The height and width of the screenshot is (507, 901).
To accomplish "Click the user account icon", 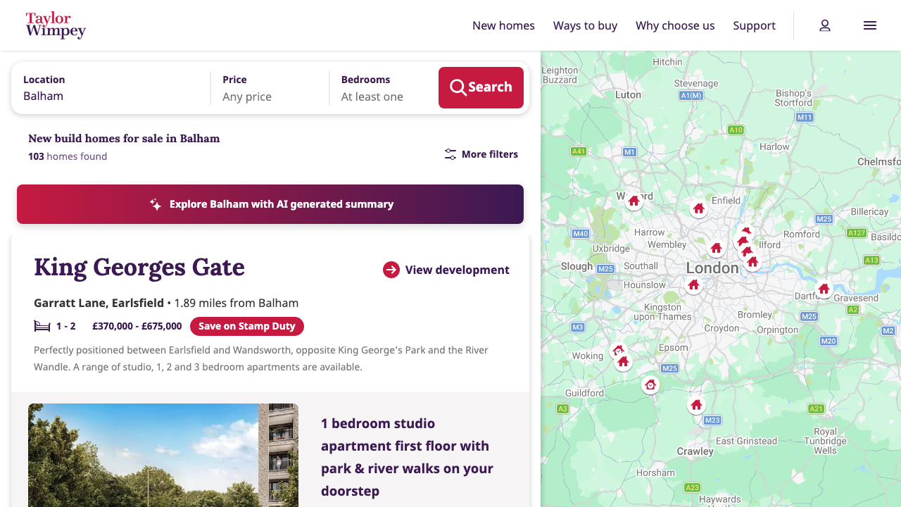I will (x=824, y=25).
